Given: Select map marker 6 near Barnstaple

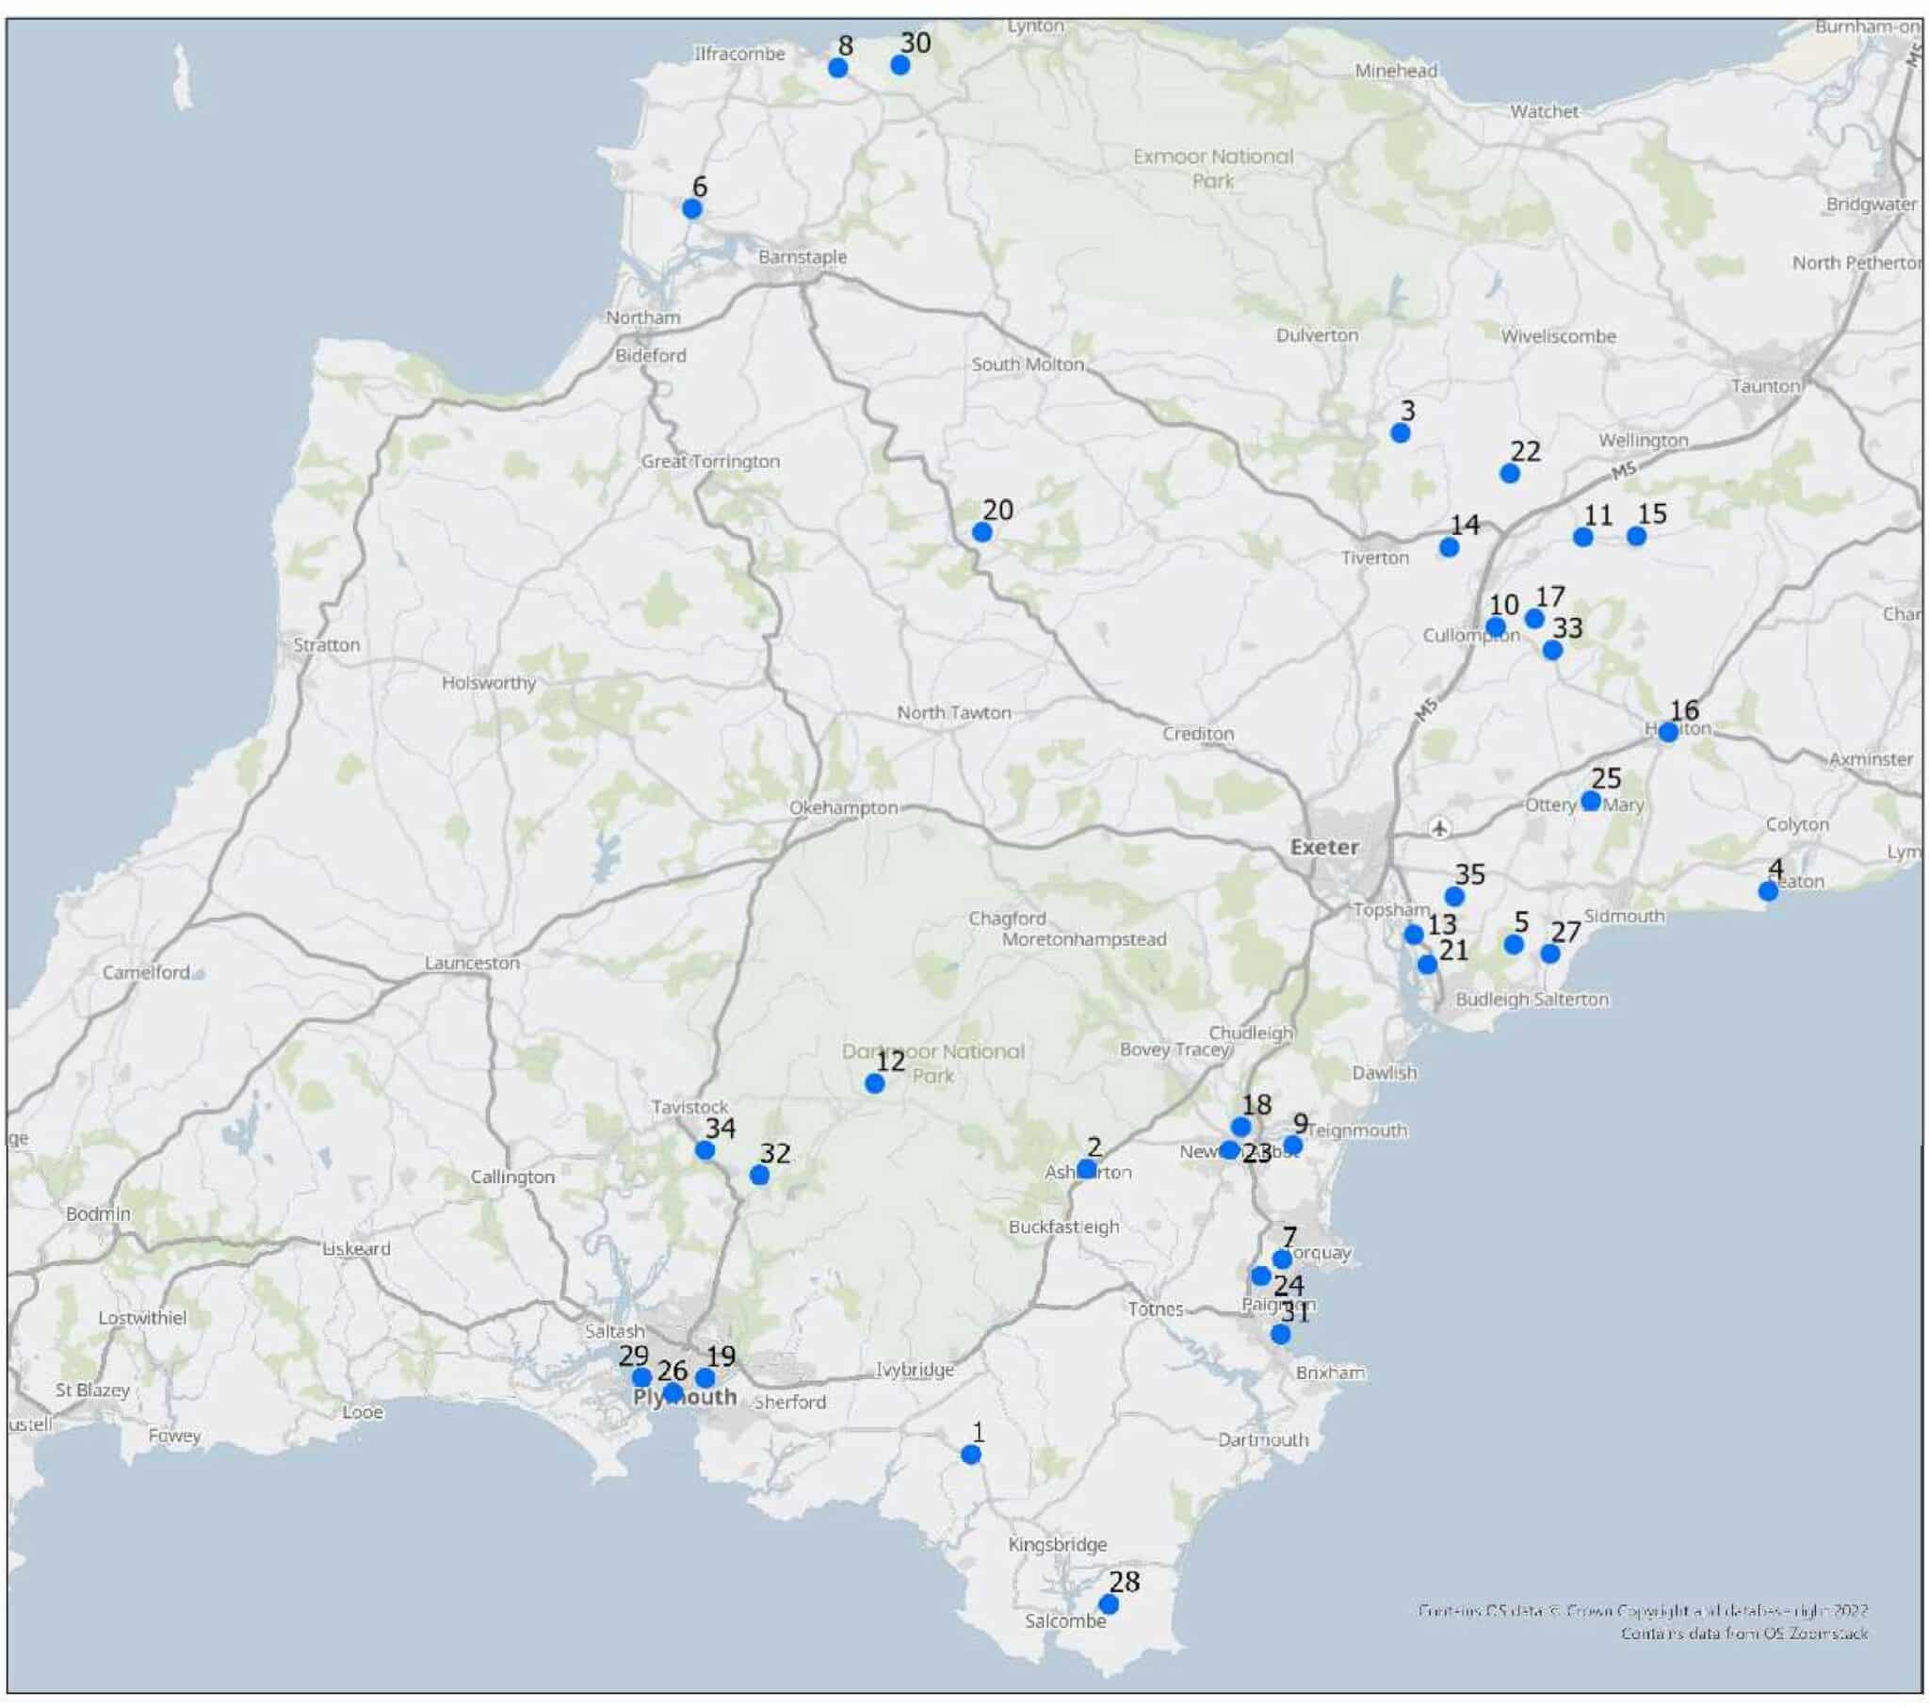Looking at the screenshot, I should tap(691, 208).
